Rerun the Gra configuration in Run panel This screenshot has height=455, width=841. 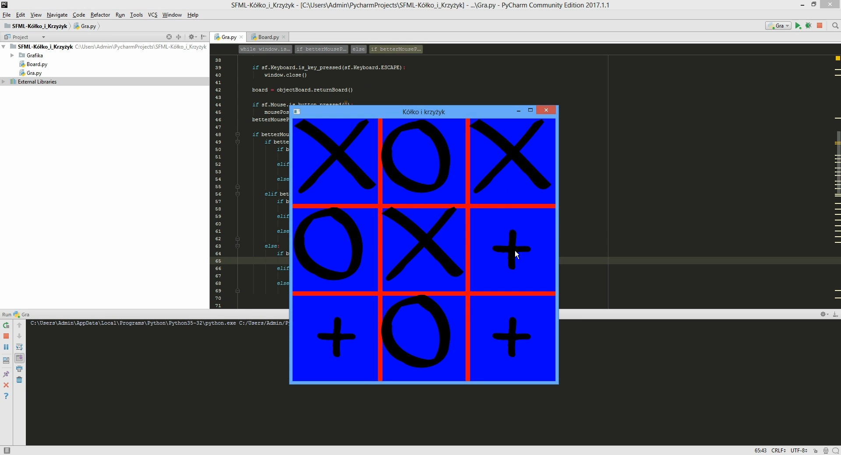pyautogui.click(x=6, y=325)
